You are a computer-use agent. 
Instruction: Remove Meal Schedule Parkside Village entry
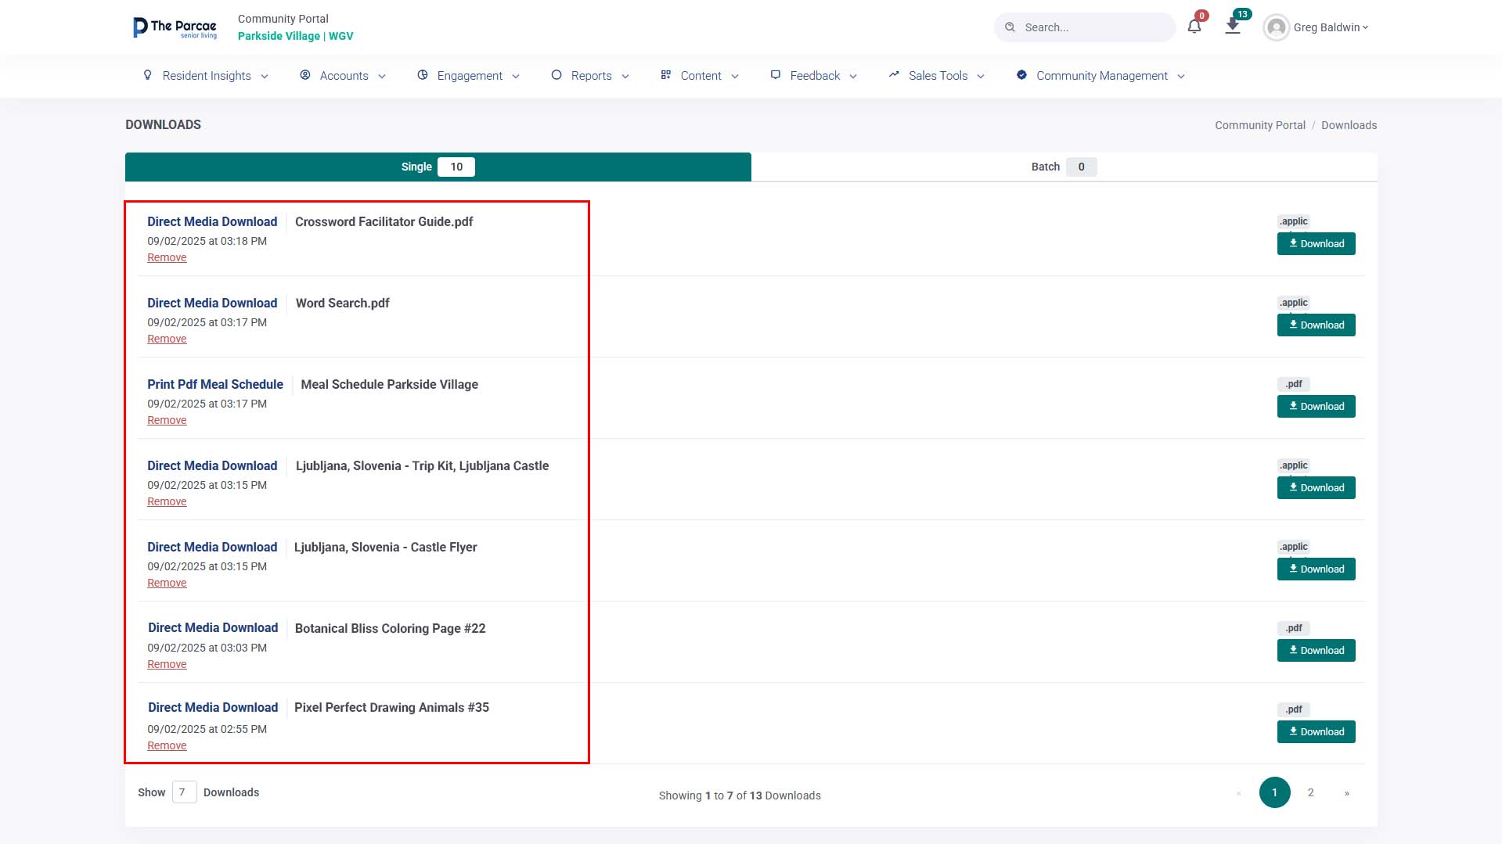tap(167, 420)
